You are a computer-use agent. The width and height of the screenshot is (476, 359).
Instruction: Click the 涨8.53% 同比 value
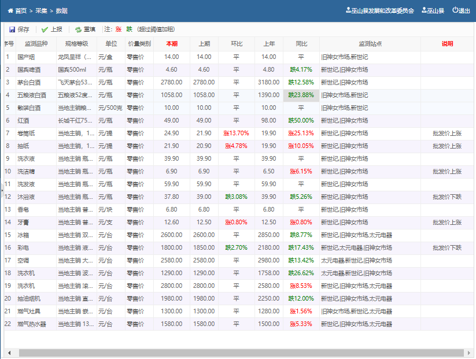click(301, 286)
